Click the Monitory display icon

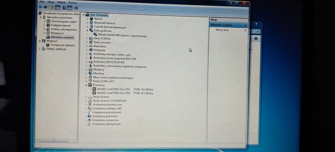tap(90, 73)
